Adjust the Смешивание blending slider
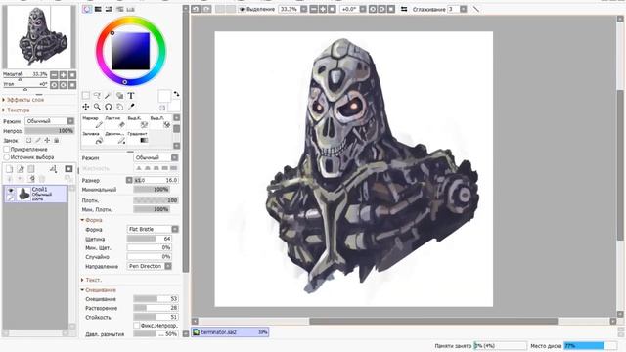Screen dimensions: 626x352 coord(156,299)
